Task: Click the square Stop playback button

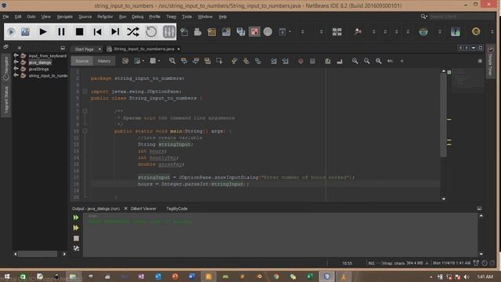Action: click(80, 31)
